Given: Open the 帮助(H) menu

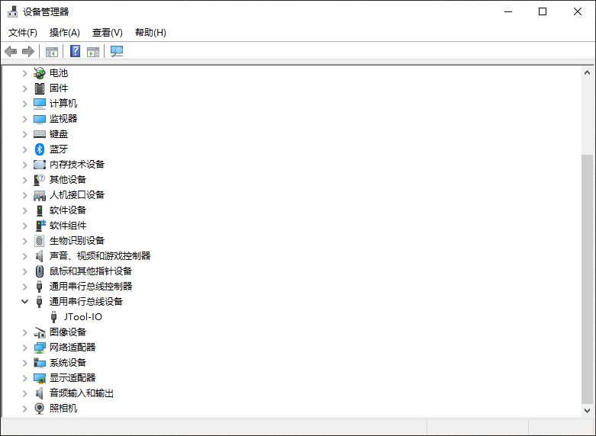Looking at the screenshot, I should 150,33.
